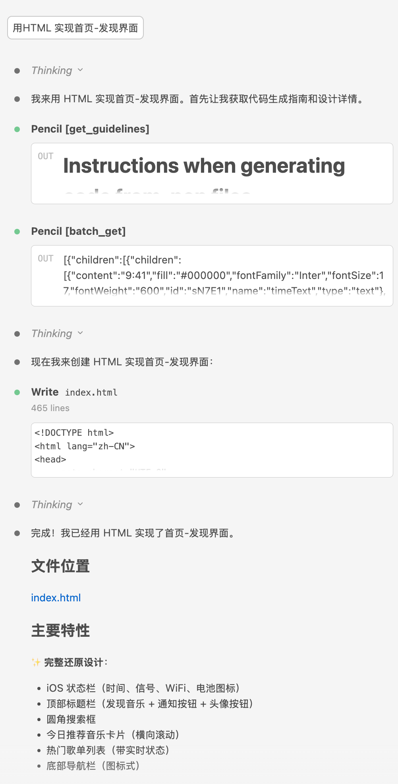
Task: Click the OUT label on the batch_get output
Action: pyautogui.click(x=46, y=258)
